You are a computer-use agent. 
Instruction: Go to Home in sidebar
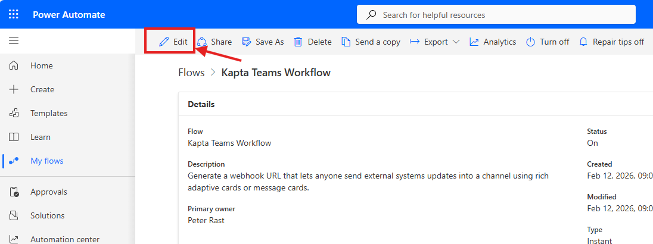click(x=41, y=65)
